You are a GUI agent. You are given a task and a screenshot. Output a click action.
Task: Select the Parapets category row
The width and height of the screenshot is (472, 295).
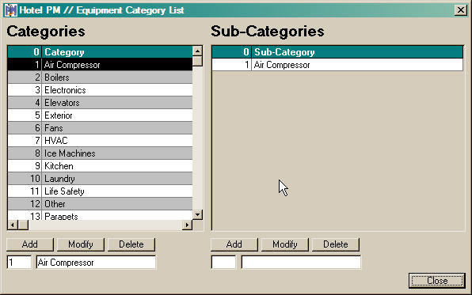coord(100,215)
